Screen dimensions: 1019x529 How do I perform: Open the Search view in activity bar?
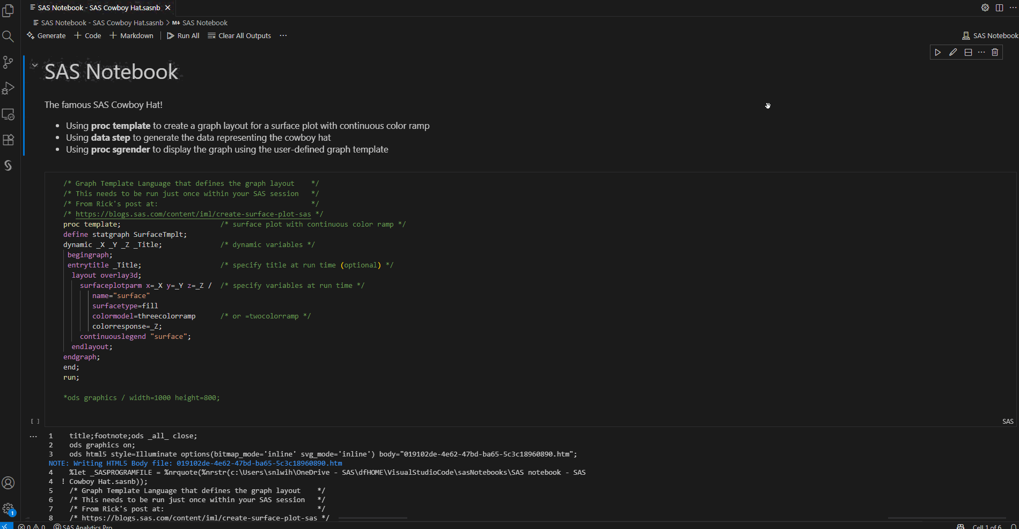(8, 36)
